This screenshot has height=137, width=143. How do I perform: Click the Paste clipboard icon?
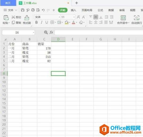point(6,18)
